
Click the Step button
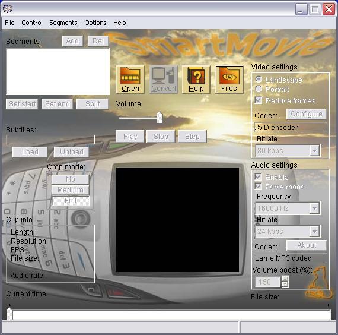click(192, 137)
